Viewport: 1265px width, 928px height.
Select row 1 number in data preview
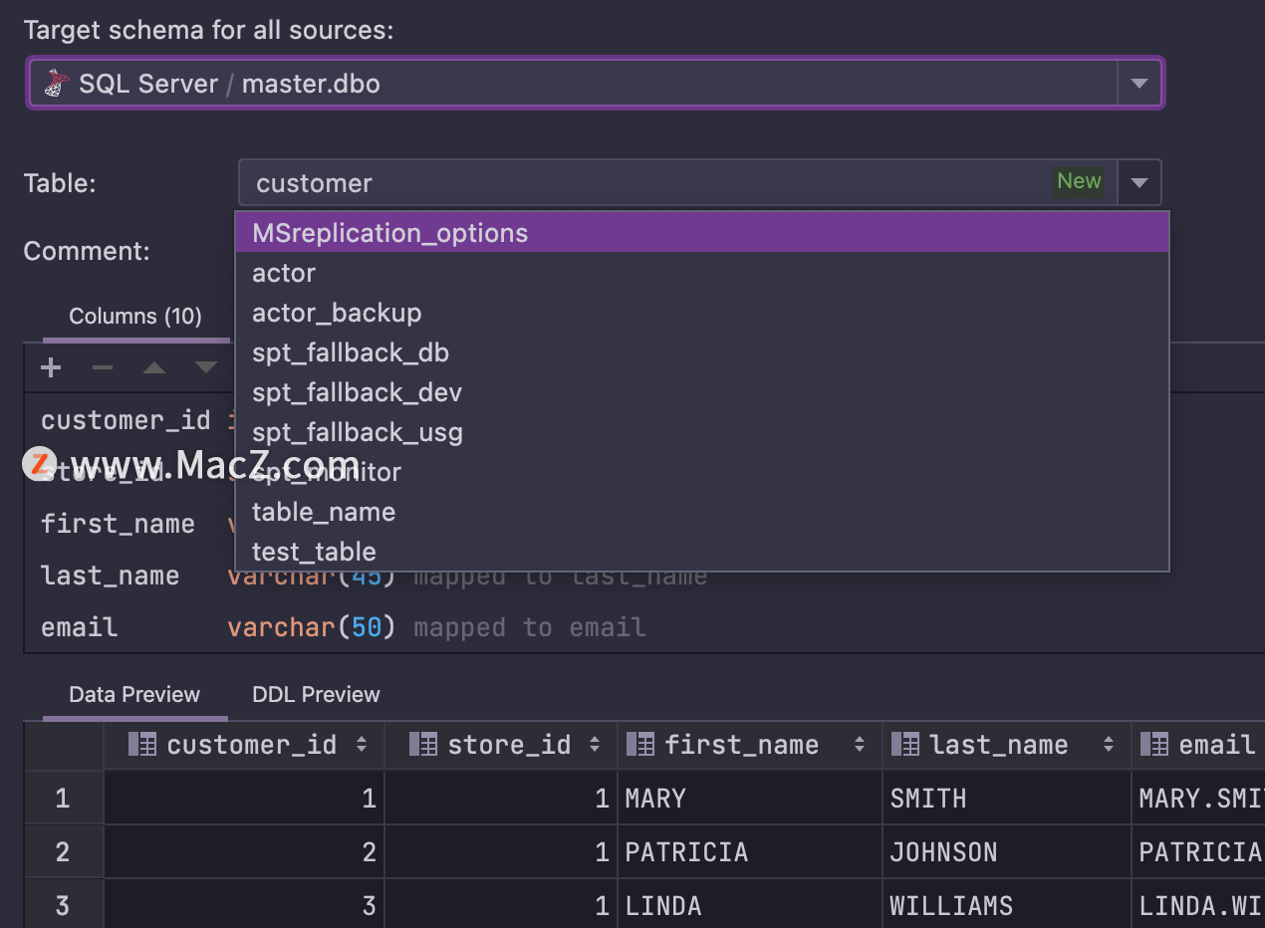pyautogui.click(x=63, y=799)
